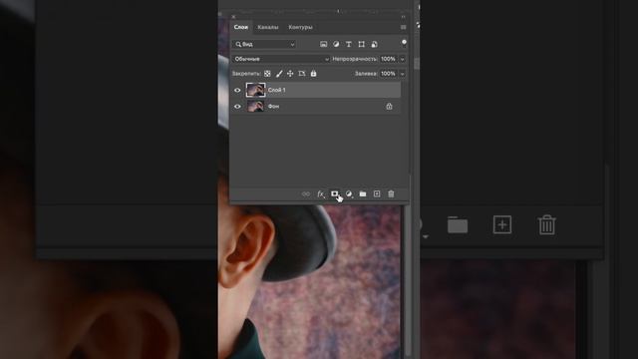Open the Layers panel options menu
Screen dimensions: 638x359
pos(403,27)
